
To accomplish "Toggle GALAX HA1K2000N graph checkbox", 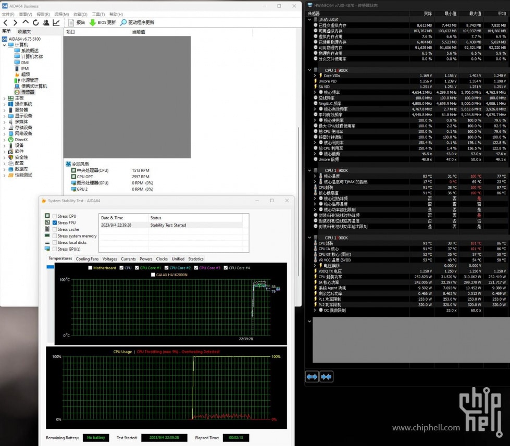I will [153, 275].
